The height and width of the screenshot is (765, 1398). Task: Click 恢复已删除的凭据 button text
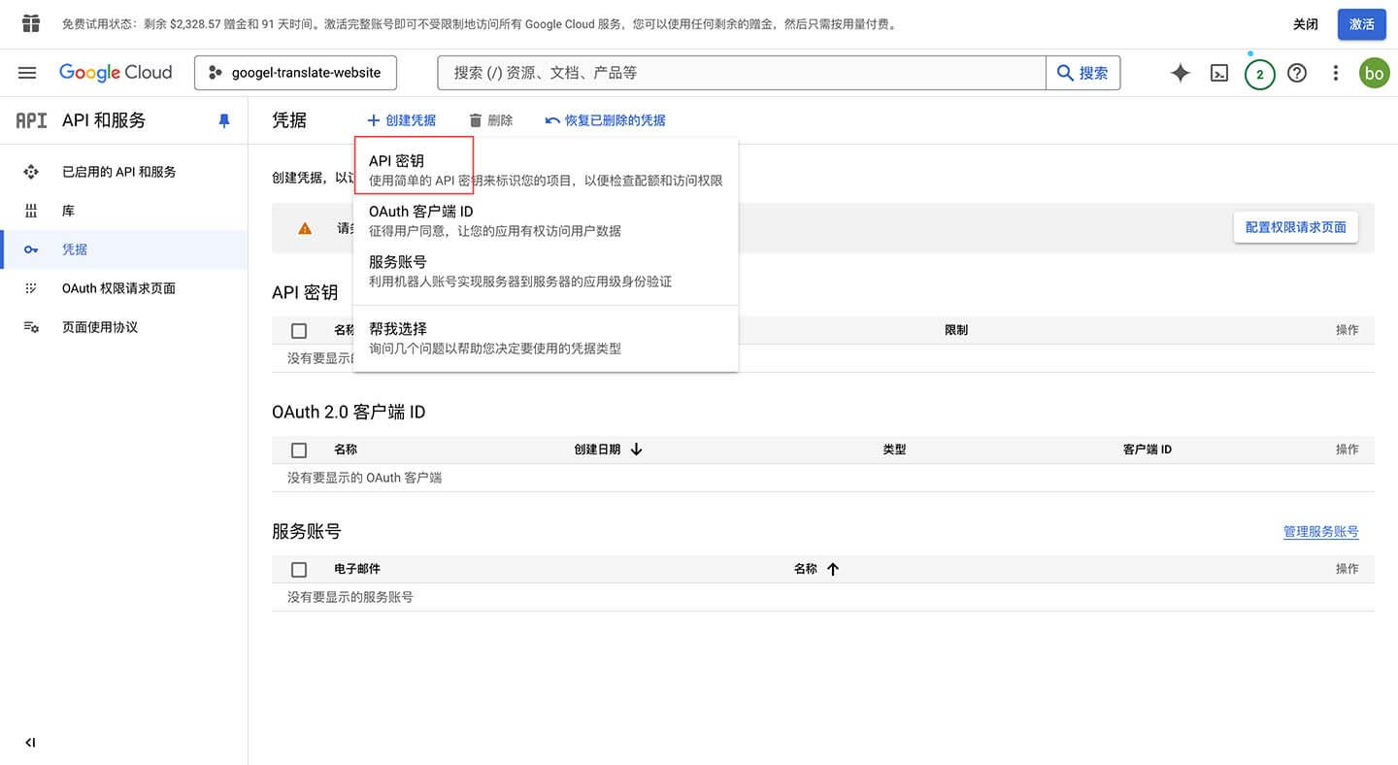pyautogui.click(x=616, y=120)
